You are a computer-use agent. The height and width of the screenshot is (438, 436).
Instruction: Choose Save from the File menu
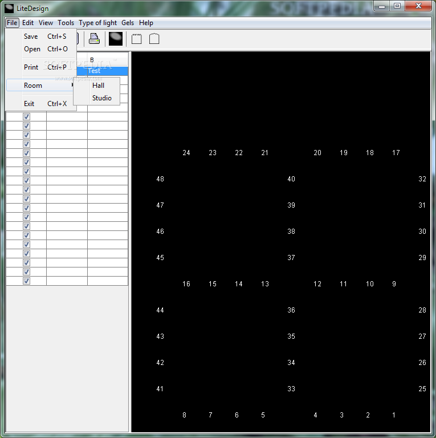tap(41, 36)
